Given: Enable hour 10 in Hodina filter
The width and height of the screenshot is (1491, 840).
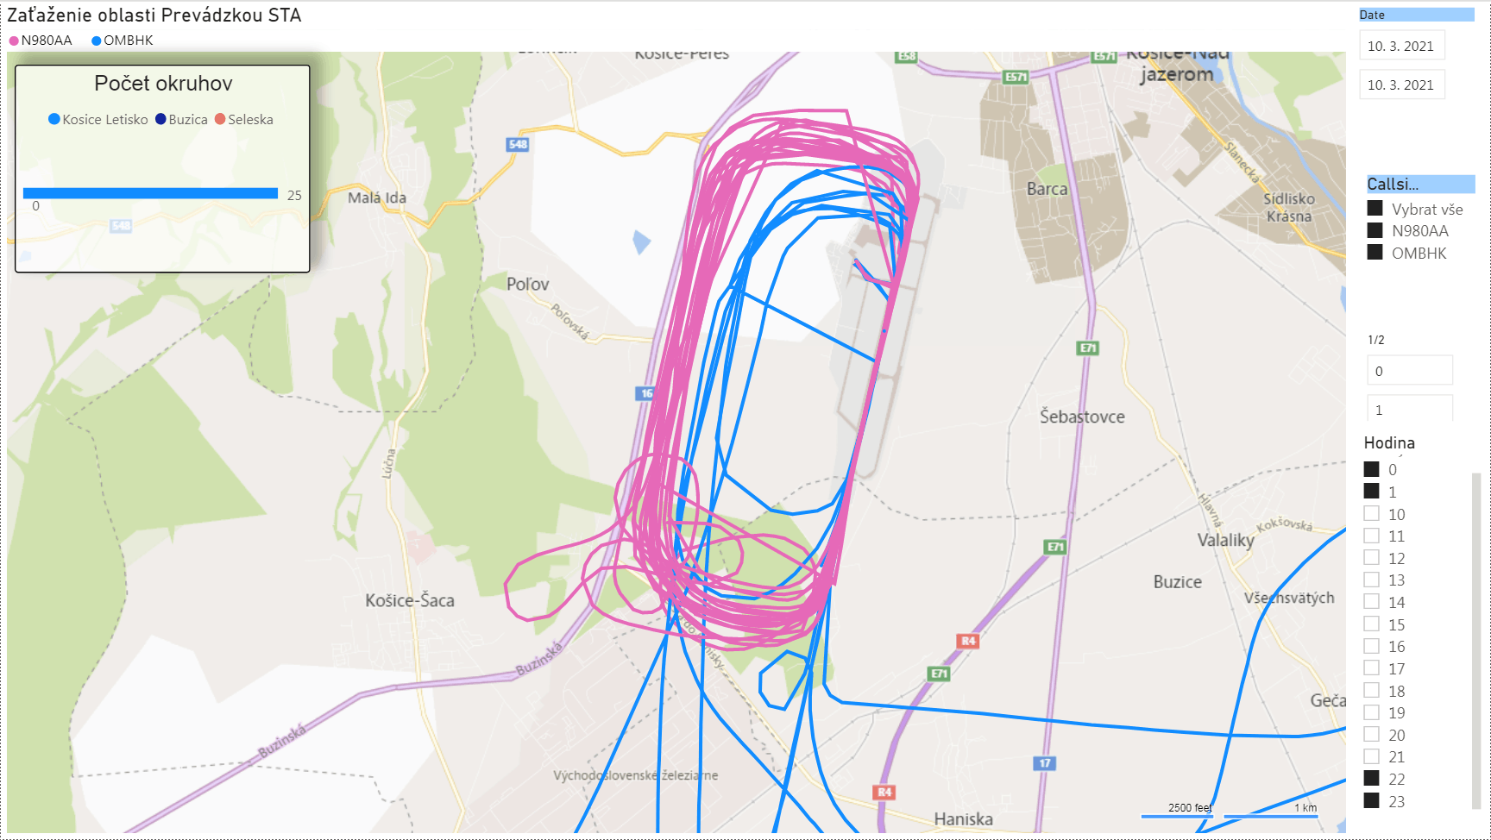Looking at the screenshot, I should (1372, 513).
